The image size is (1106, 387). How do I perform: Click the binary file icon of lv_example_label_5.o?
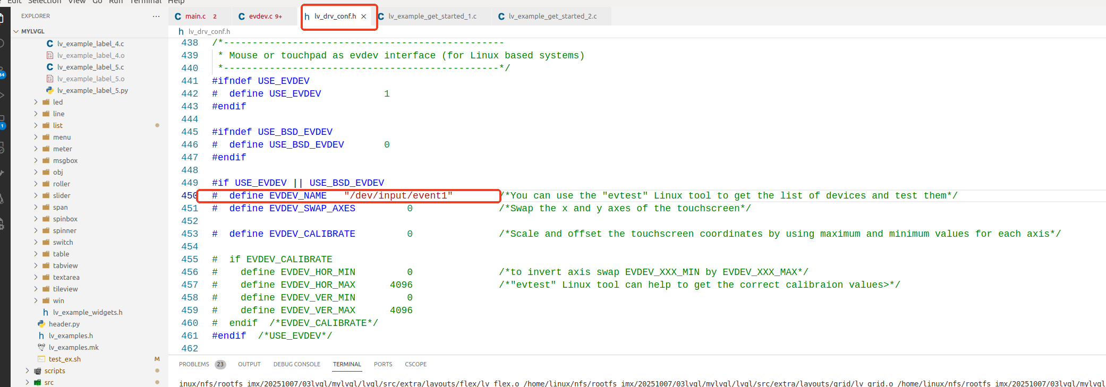tap(50, 79)
